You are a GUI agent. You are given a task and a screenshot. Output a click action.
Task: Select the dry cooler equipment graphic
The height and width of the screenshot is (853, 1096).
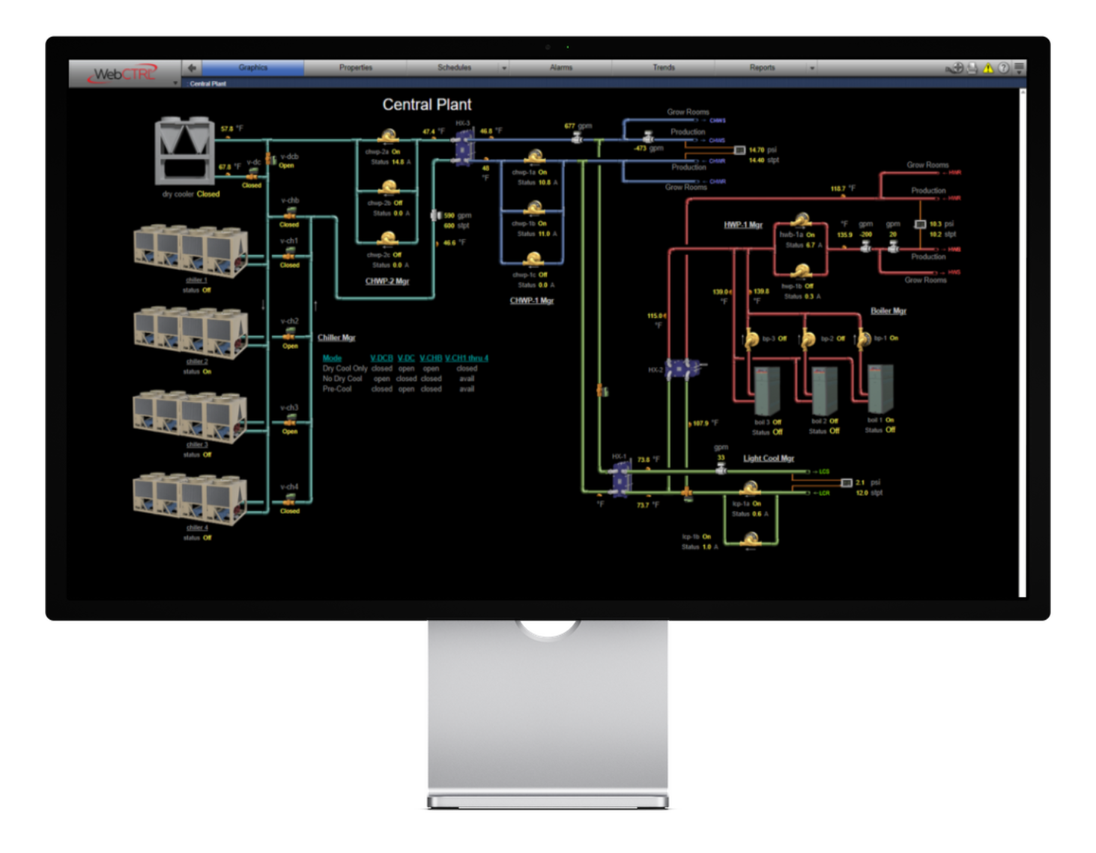coord(185,150)
